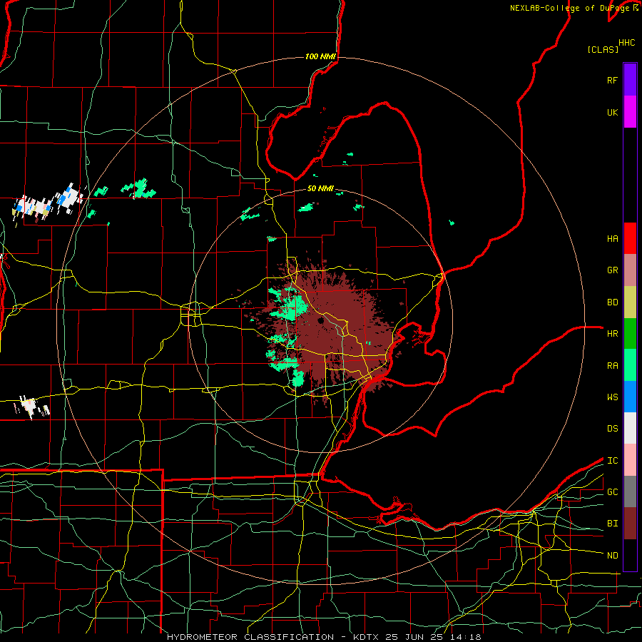Click the HHC product label
This screenshot has height=642, width=642.
(x=626, y=43)
